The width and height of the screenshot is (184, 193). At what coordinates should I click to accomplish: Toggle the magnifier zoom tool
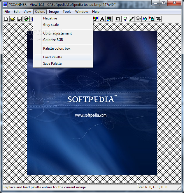point(125,19)
